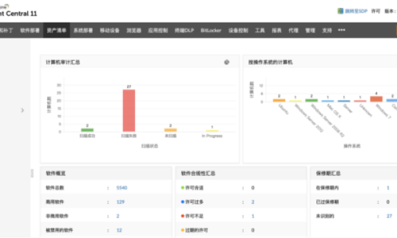Open non-commercial software count 2
Image resolution: width=397 pixels, height=238 pixels.
tap(118, 216)
